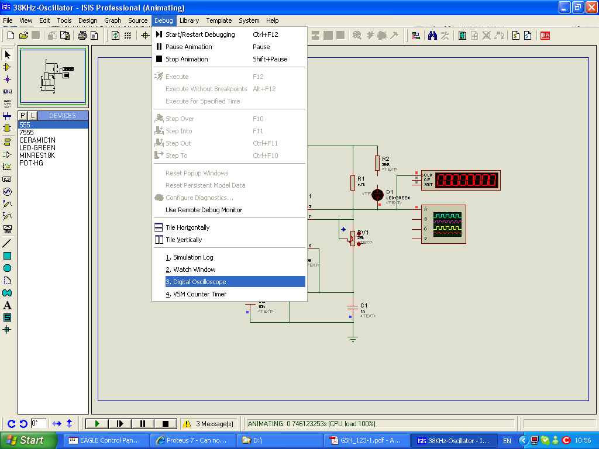Click the L library button
The width and height of the screenshot is (599, 449).
coord(33,115)
